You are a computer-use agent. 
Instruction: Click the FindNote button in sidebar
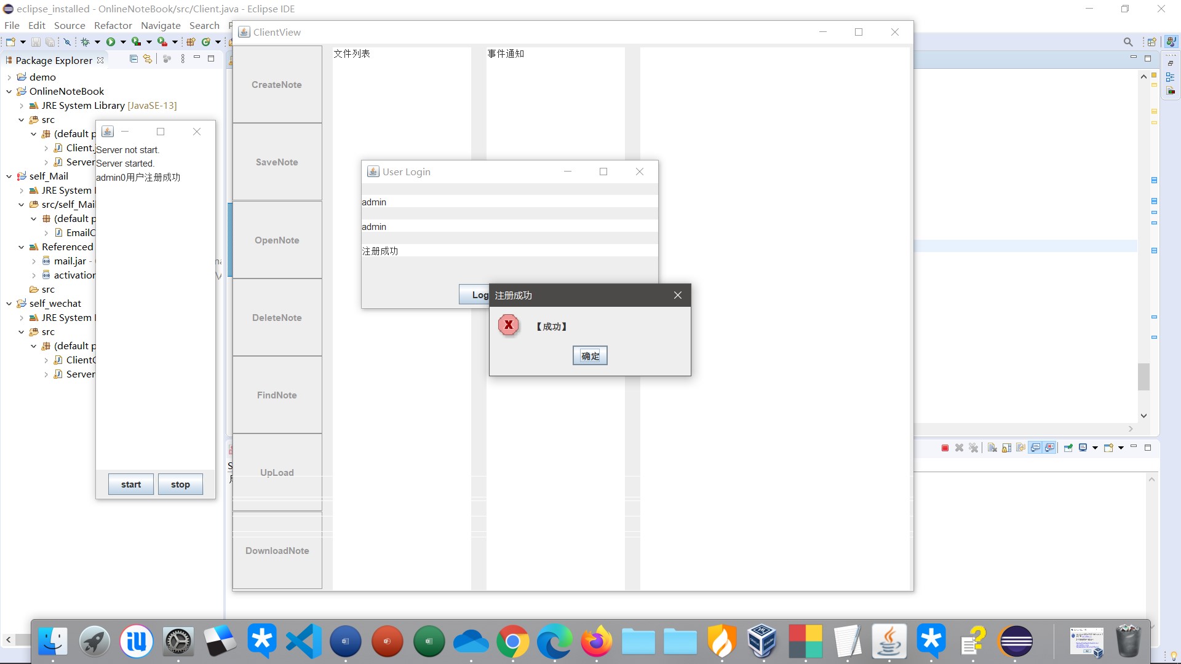click(277, 395)
